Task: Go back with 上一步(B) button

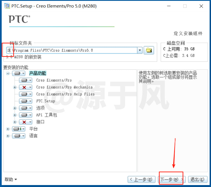Action: (x=141, y=179)
